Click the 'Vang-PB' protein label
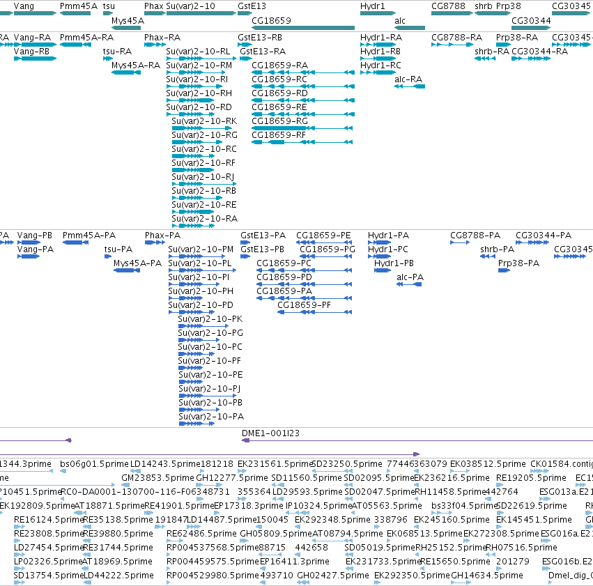Image resolution: width=593 pixels, height=586 pixels. 35,236
